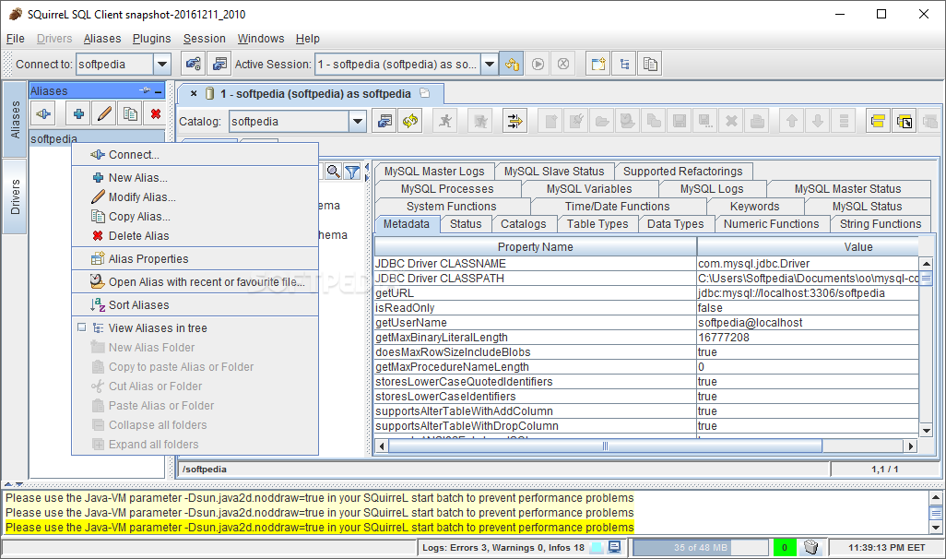Click the Logs: Errors 3 status text
Screen dimensions: 946x559
pyautogui.click(x=503, y=548)
